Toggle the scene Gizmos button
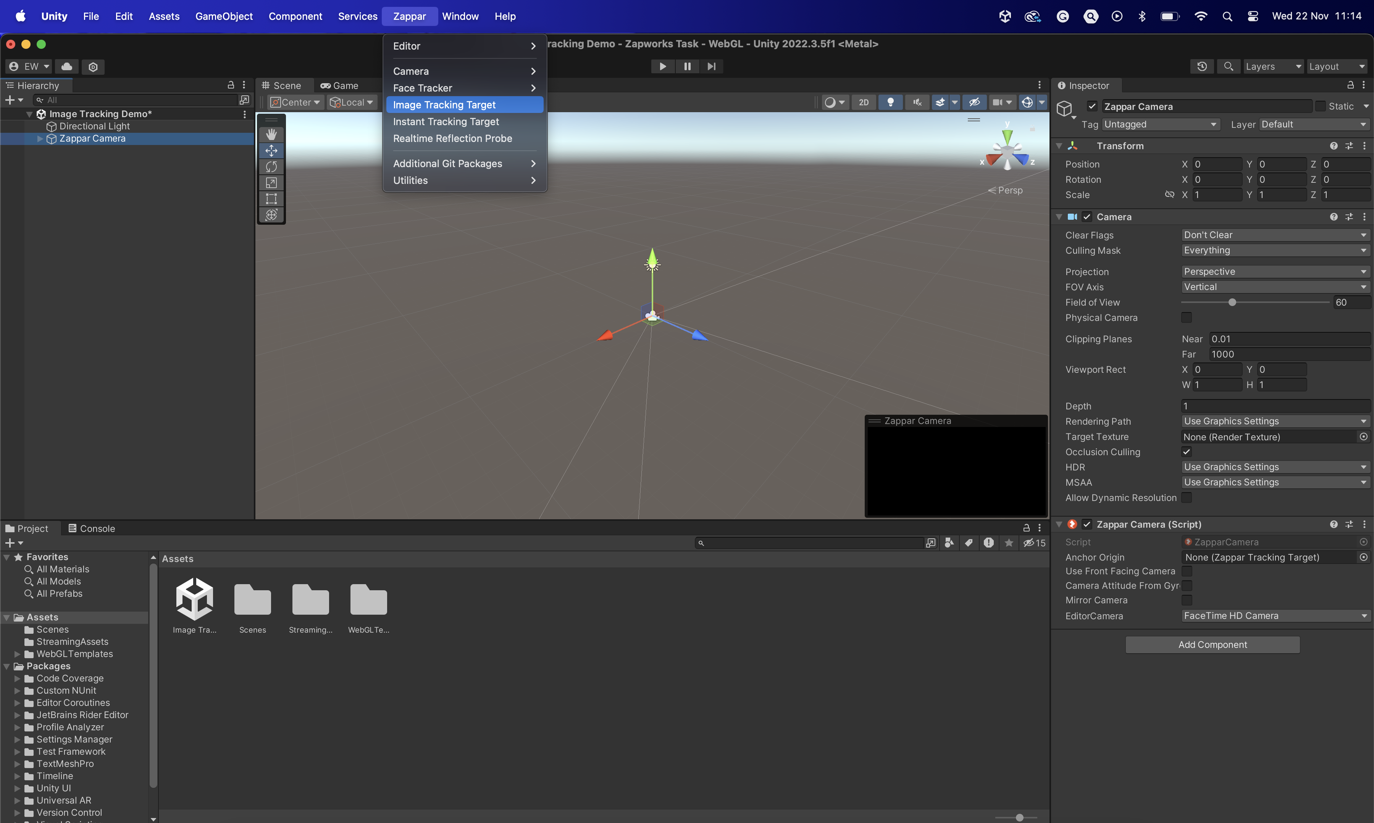 tap(1027, 102)
